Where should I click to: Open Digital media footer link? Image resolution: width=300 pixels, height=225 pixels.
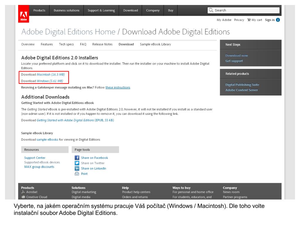tap(81, 197)
